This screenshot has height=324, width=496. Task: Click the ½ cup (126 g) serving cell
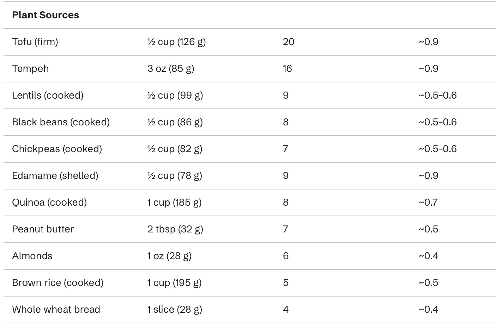[x=176, y=42]
